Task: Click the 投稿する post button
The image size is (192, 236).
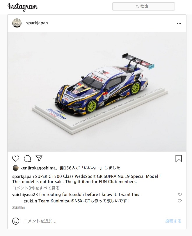Action: (173, 221)
